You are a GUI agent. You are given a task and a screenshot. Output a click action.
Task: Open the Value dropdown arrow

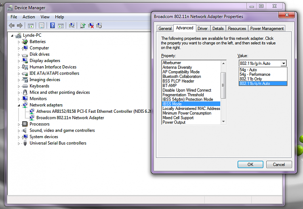[284, 63]
